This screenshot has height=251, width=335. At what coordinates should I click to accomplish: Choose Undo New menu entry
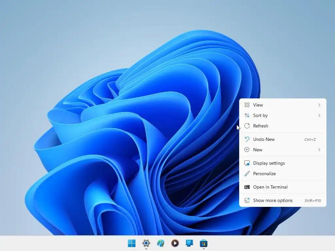(x=283, y=139)
